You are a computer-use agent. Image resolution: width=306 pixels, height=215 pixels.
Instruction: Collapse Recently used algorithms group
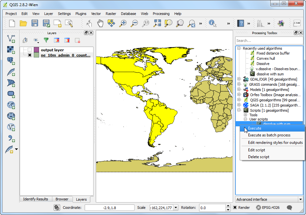tap(239, 48)
